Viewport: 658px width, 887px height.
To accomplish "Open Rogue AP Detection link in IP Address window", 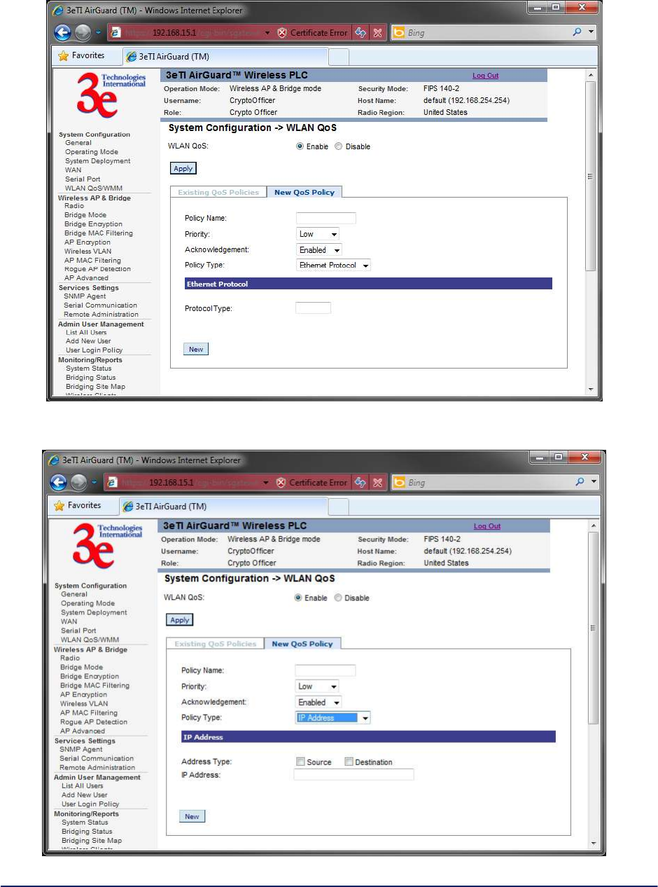I will (94, 722).
